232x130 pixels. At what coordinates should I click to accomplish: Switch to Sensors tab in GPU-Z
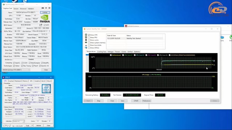(16, 9)
